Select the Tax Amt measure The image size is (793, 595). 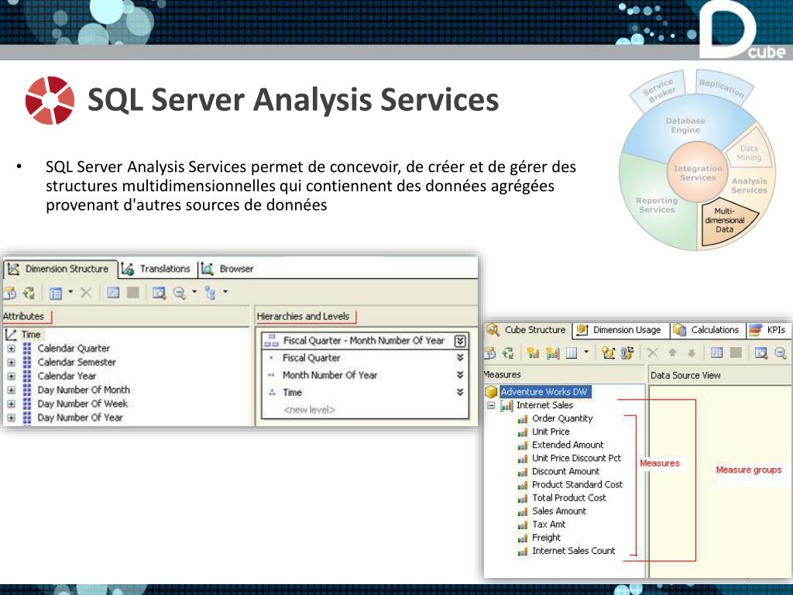pos(549,524)
